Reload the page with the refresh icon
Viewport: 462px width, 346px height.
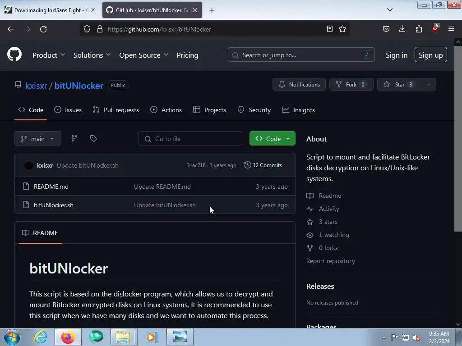click(43, 29)
